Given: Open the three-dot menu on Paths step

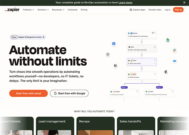Looking at the screenshot, I should 155,74.
